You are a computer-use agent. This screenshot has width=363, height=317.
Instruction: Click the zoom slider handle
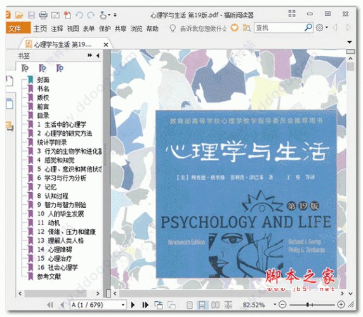[307, 305]
